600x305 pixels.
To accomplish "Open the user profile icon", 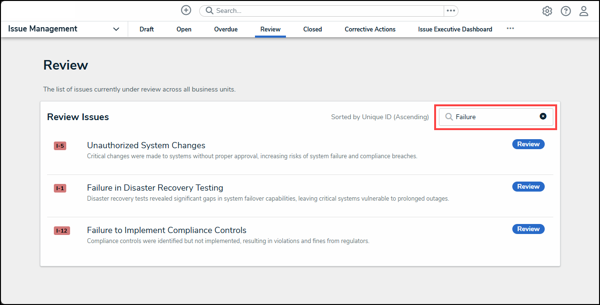I will 584,11.
